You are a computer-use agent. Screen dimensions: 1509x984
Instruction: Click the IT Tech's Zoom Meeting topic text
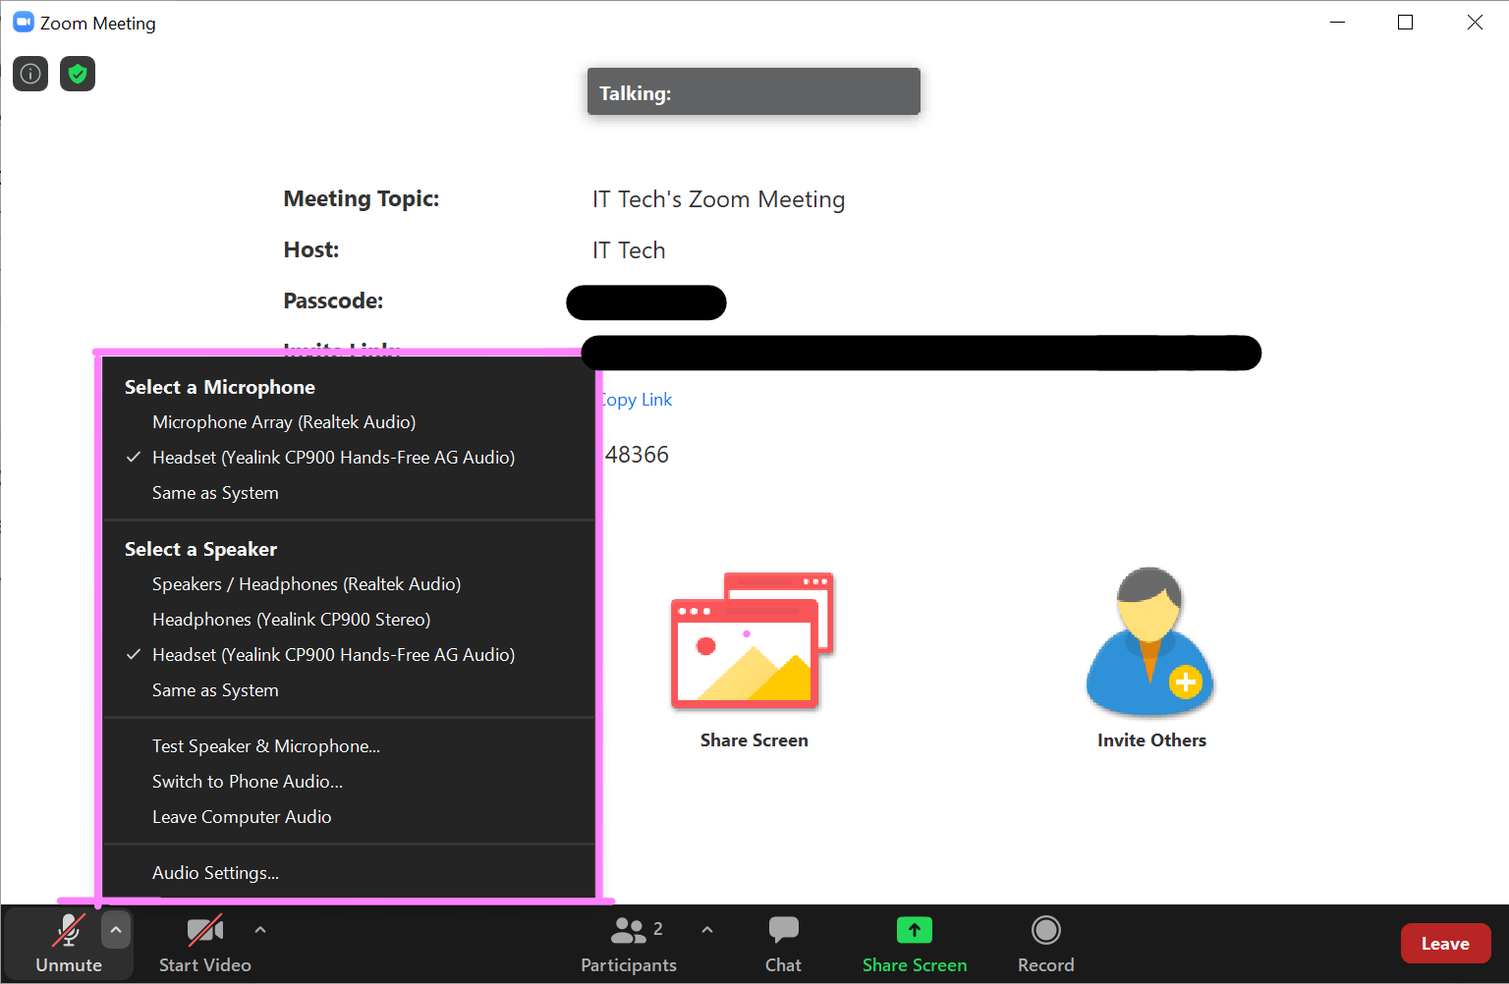coord(718,199)
